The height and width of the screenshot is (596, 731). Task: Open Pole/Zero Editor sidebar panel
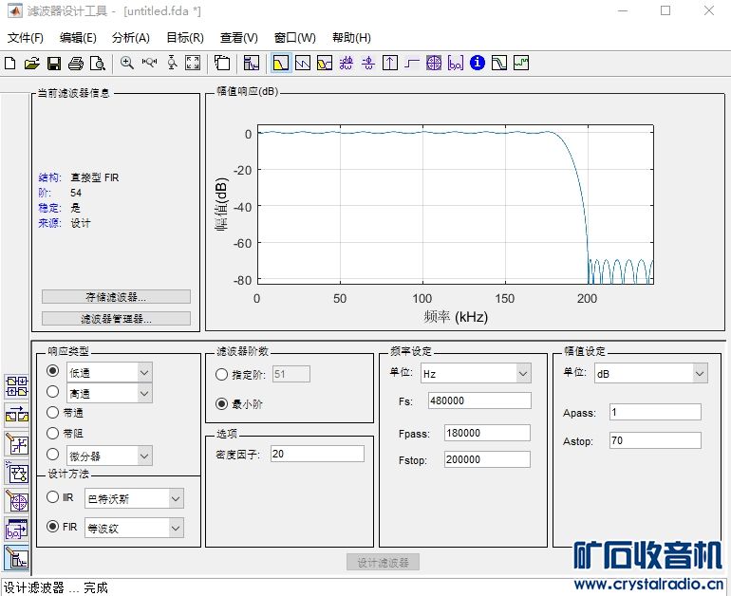pos(17,501)
